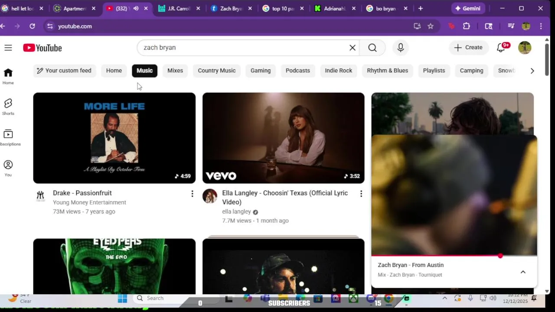Click the Chrome icon in taskbar

coord(388,298)
